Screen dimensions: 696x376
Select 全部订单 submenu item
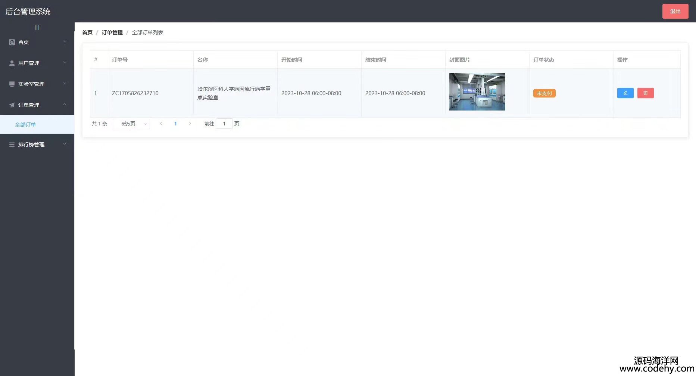pyautogui.click(x=37, y=125)
